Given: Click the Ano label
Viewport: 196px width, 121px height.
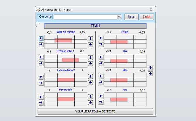Looking at the screenshot, I should (x=125, y=90).
